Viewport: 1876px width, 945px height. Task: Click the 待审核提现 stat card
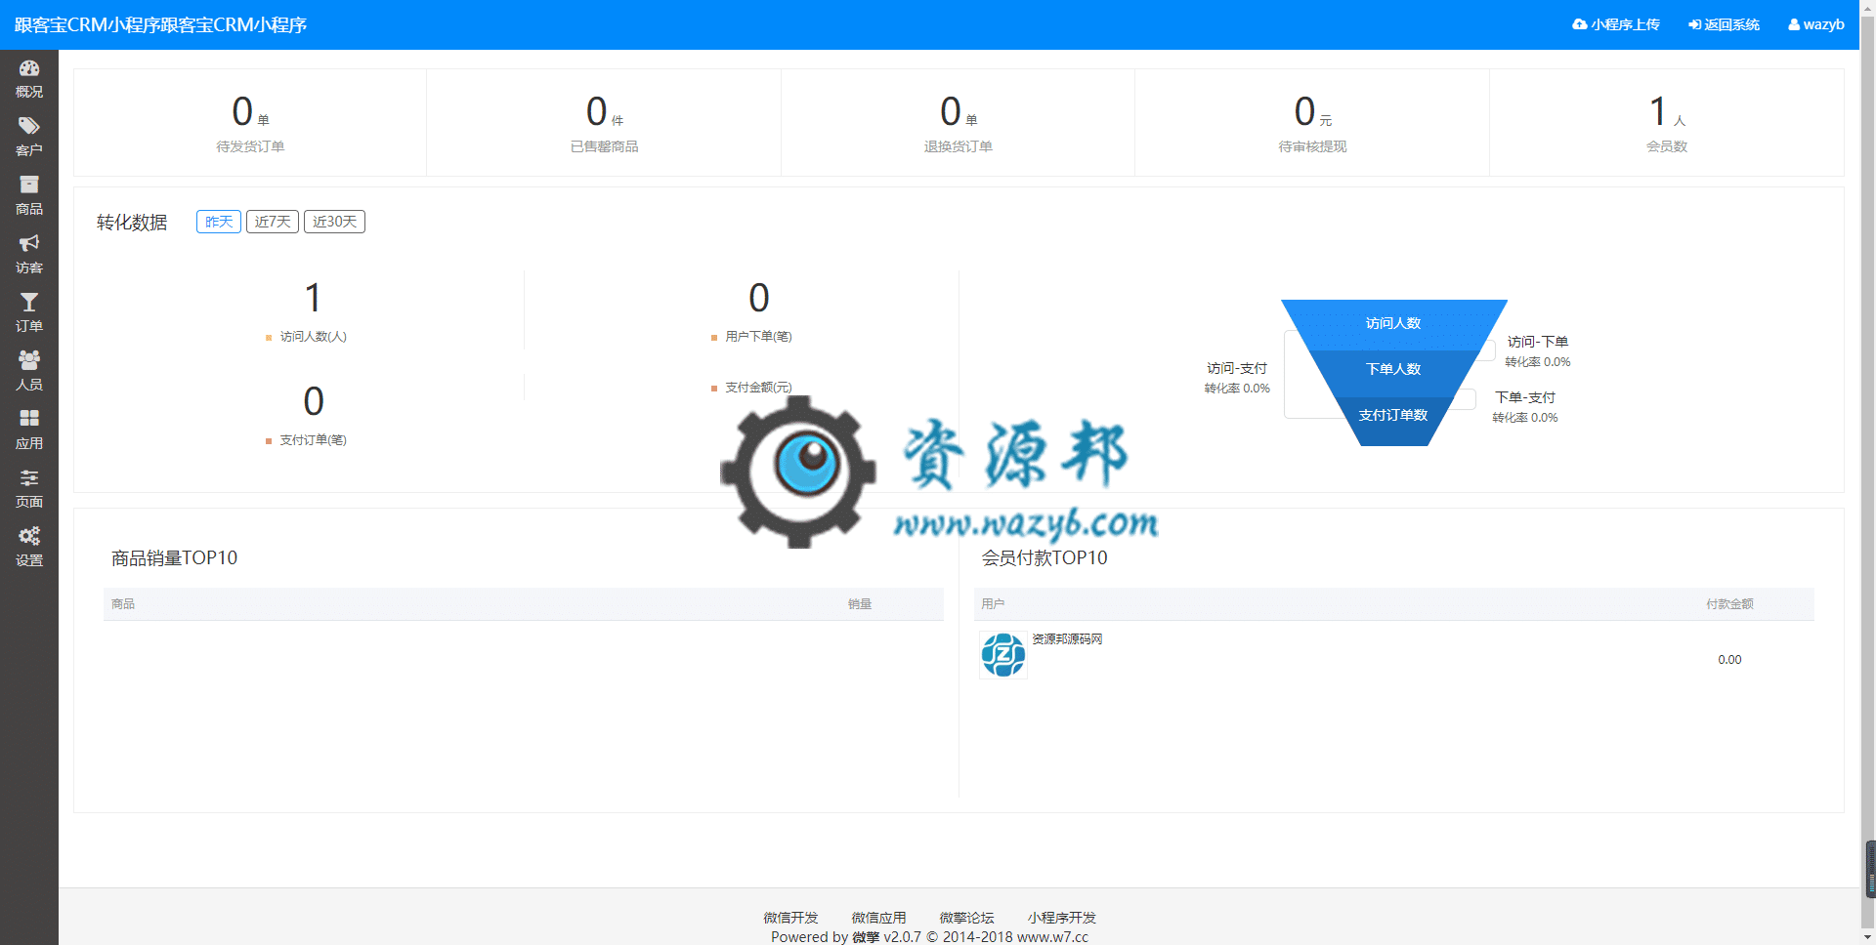pos(1312,122)
